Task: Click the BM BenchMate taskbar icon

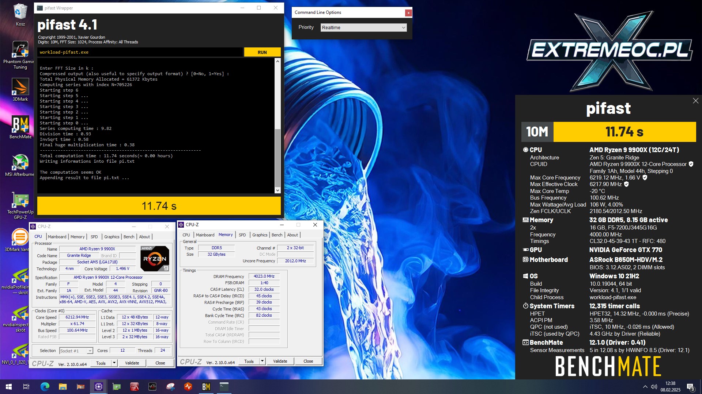Action: pos(206,387)
